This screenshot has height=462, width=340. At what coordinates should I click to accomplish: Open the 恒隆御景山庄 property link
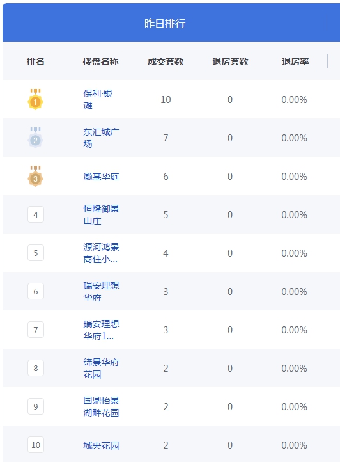101,214
